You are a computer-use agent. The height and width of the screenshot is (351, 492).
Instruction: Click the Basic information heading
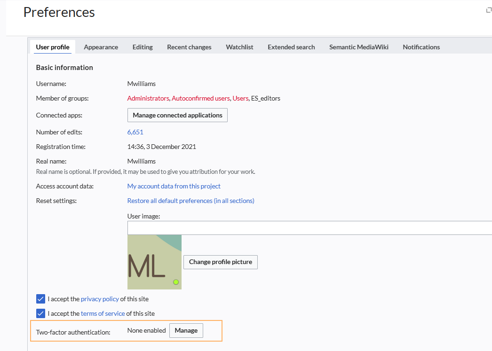point(64,67)
